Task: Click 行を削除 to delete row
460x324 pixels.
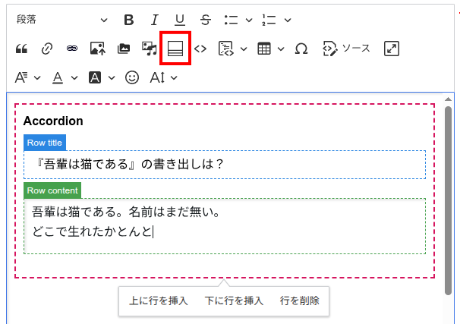Action: (x=300, y=300)
